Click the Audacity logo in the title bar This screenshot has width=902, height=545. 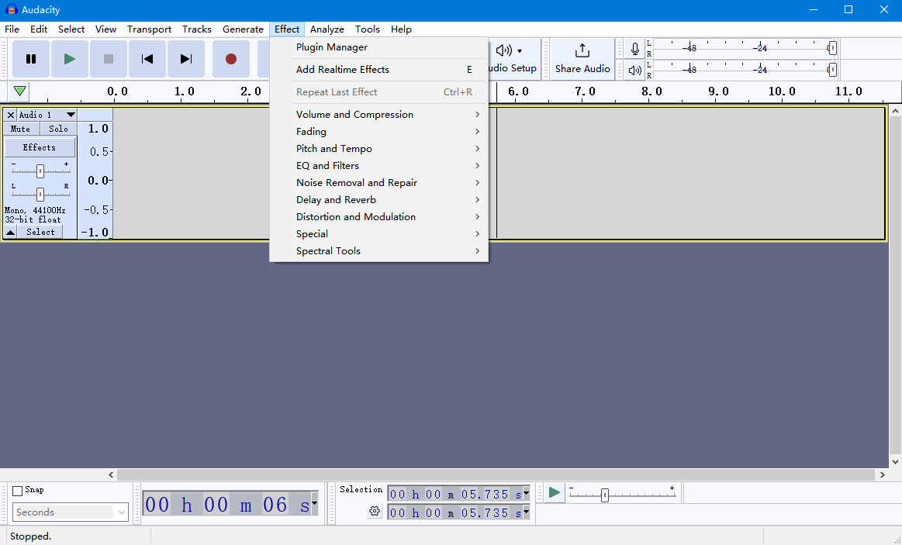pos(11,10)
